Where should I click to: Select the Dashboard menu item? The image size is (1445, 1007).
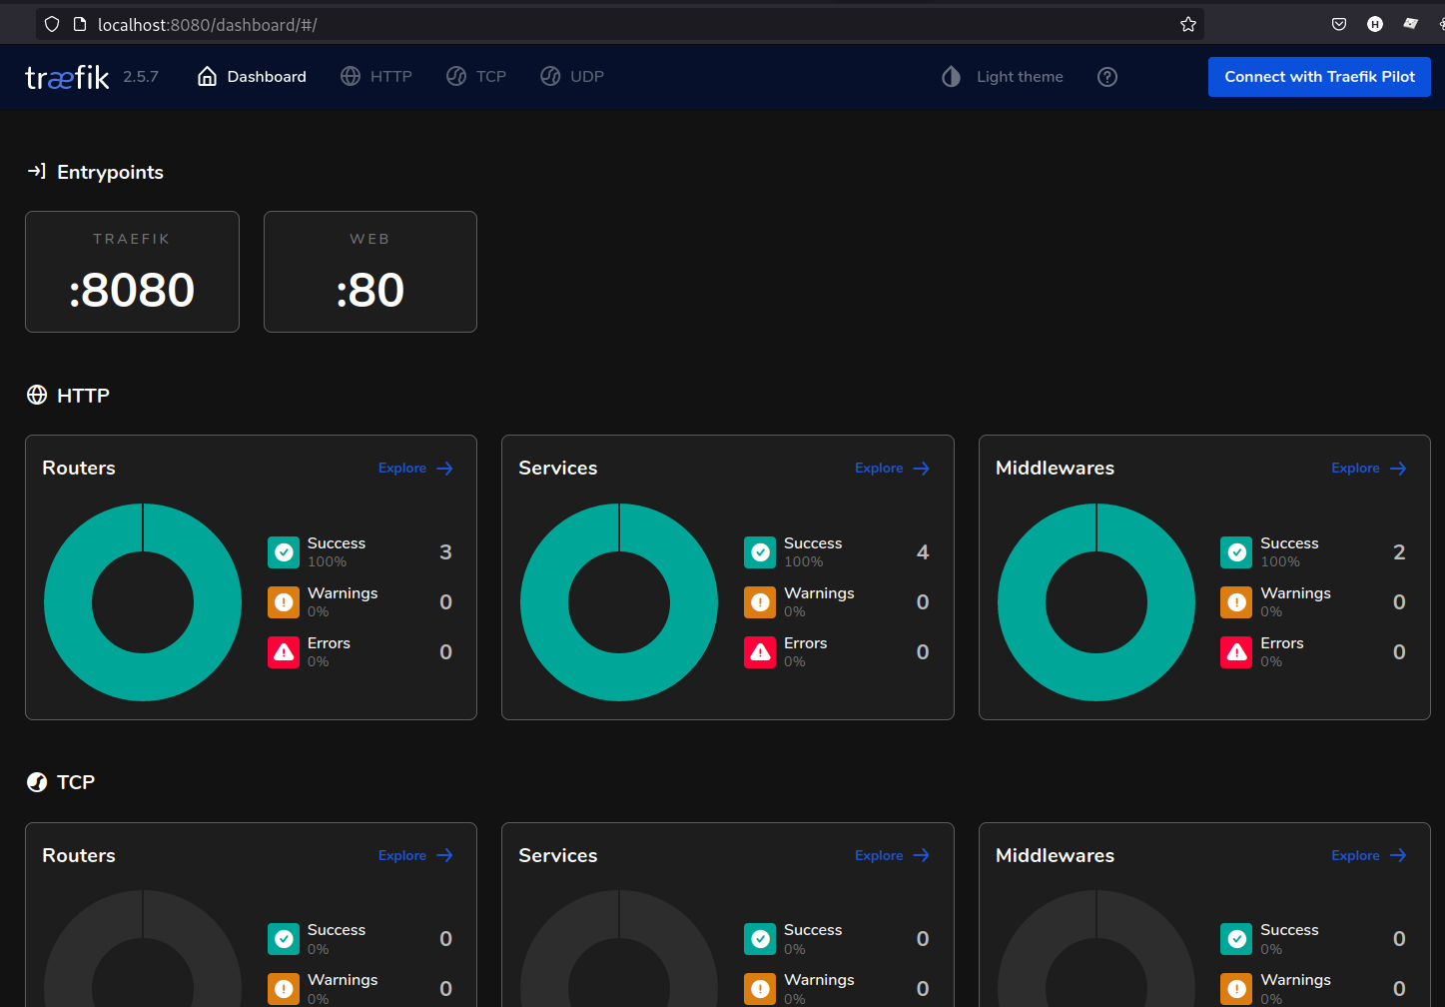(x=266, y=76)
